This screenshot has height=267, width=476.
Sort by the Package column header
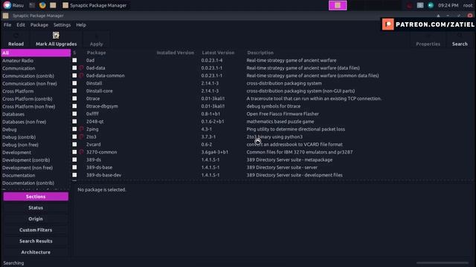[x=96, y=53]
